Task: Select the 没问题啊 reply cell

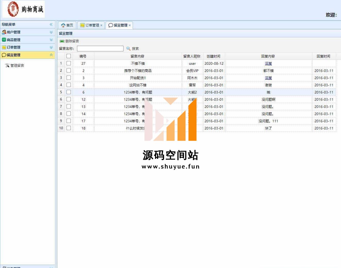Action: [x=268, y=99]
